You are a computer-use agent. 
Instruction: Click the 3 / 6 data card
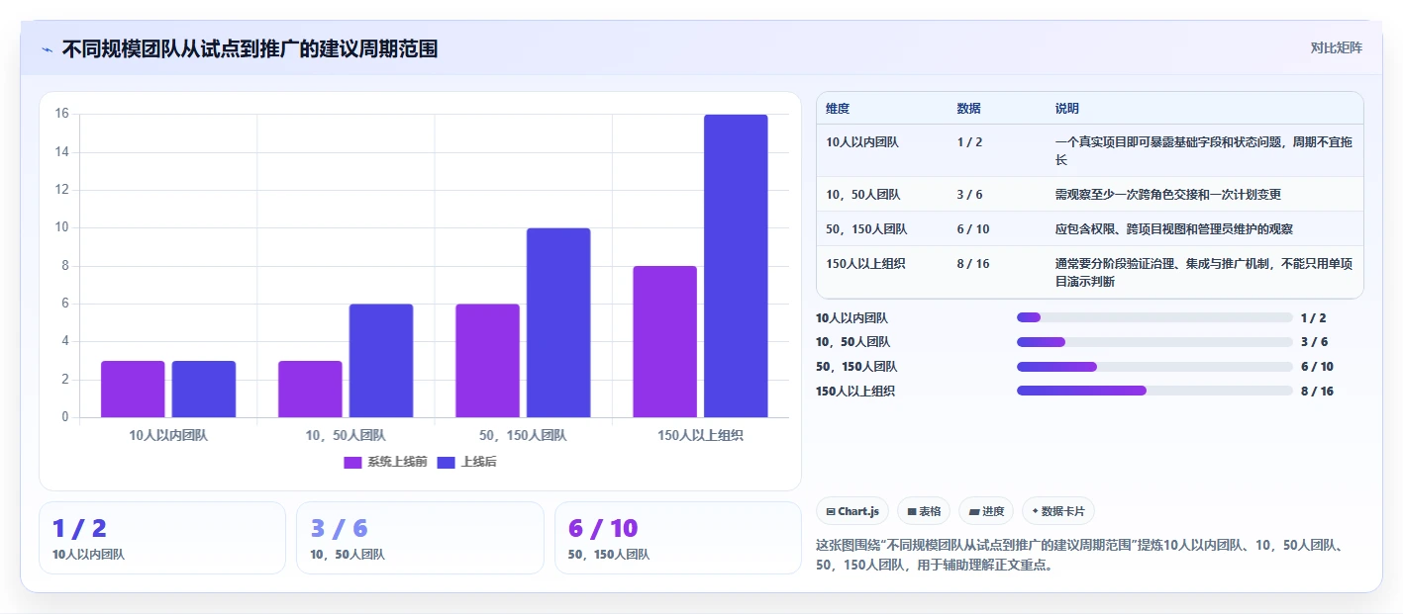[x=420, y=538]
